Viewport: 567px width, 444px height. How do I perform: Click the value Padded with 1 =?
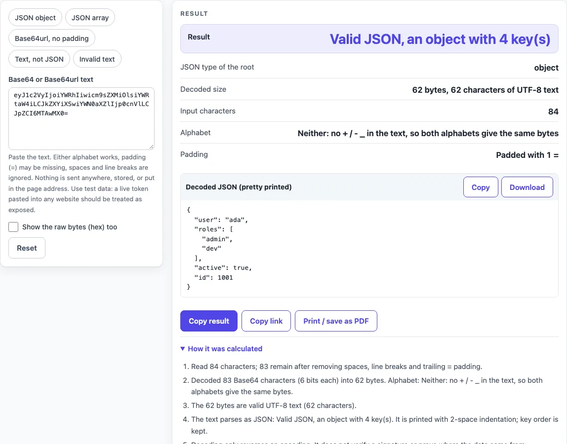(x=527, y=155)
